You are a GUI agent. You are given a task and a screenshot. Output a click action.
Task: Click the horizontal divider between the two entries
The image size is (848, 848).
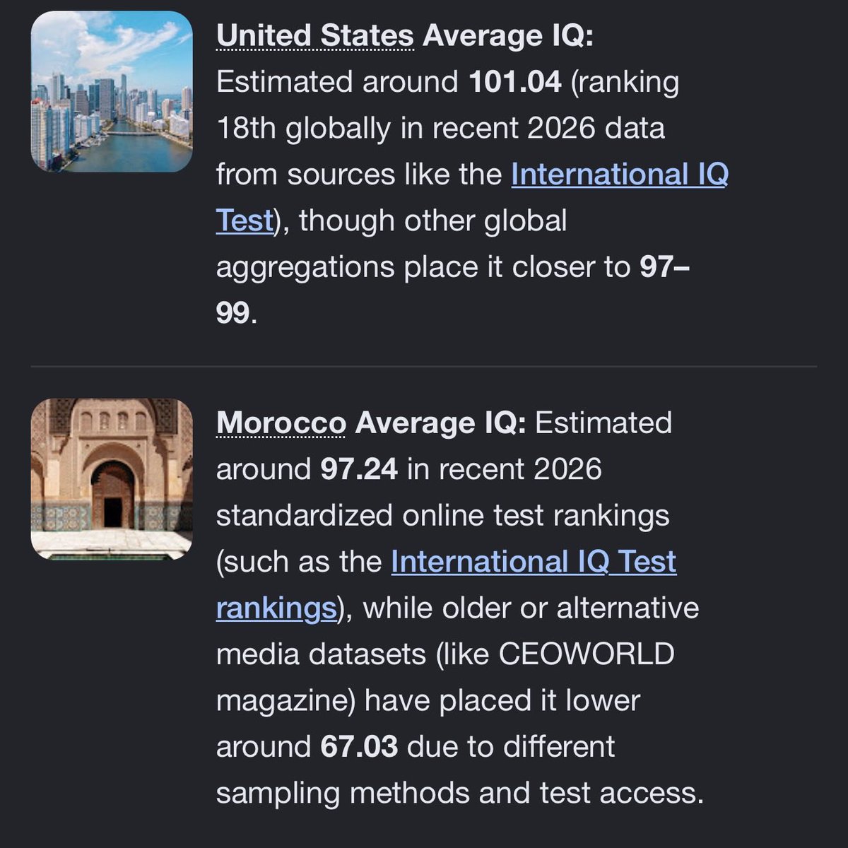pyautogui.click(x=424, y=367)
